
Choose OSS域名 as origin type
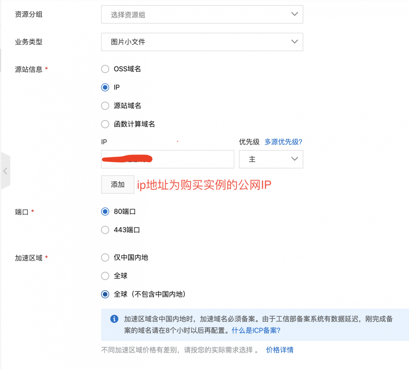tap(105, 69)
